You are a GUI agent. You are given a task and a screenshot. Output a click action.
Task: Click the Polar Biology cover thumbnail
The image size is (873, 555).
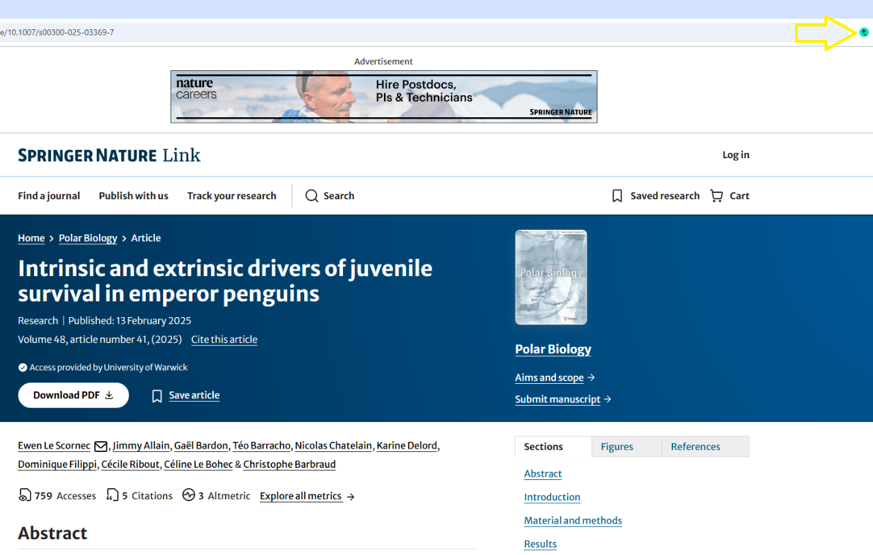[x=550, y=277]
